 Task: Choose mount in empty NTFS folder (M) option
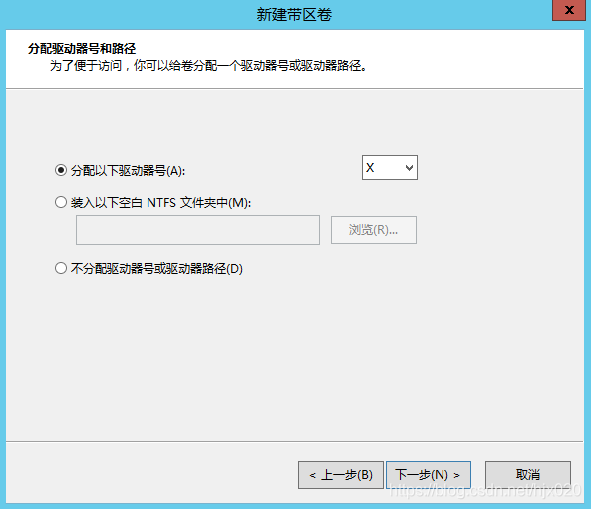pos(61,202)
